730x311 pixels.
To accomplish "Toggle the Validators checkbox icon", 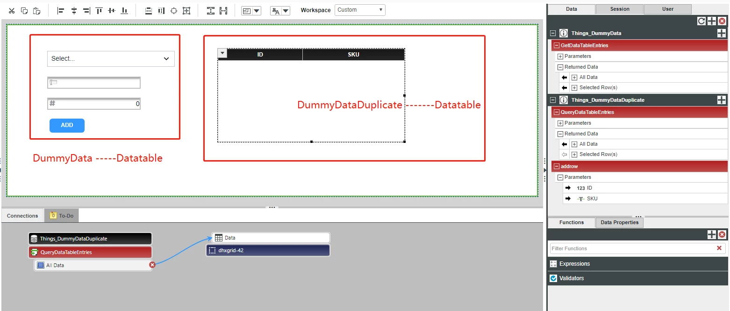I will (554, 278).
